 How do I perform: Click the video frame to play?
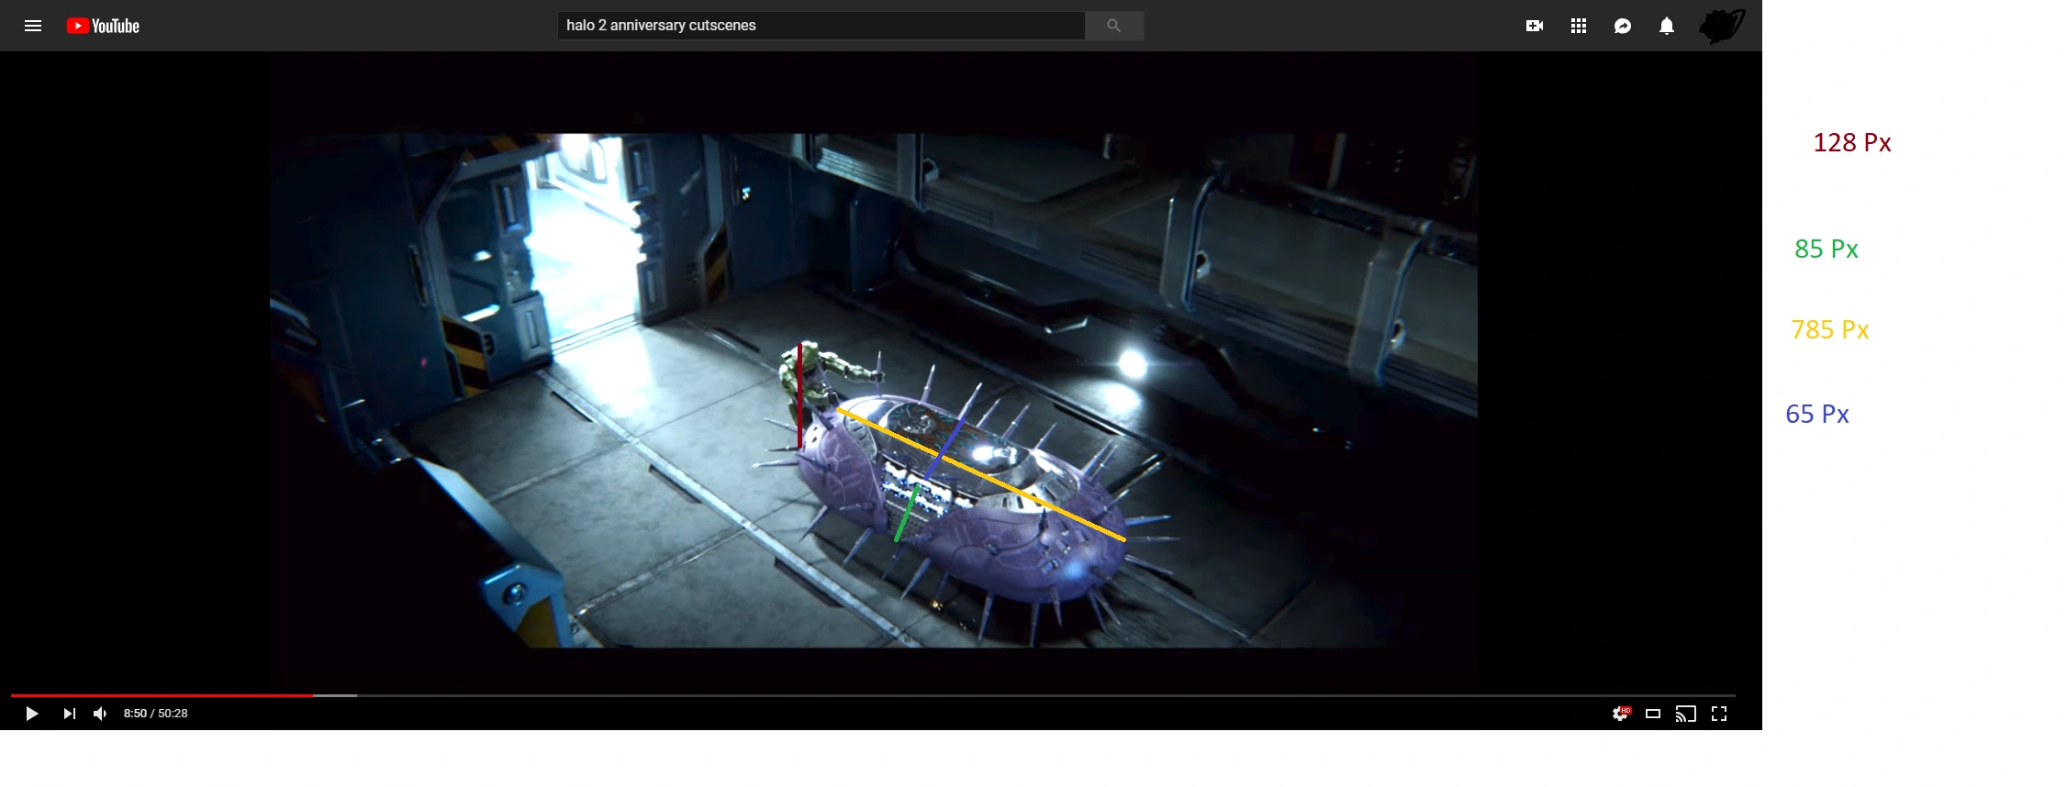tap(874, 391)
